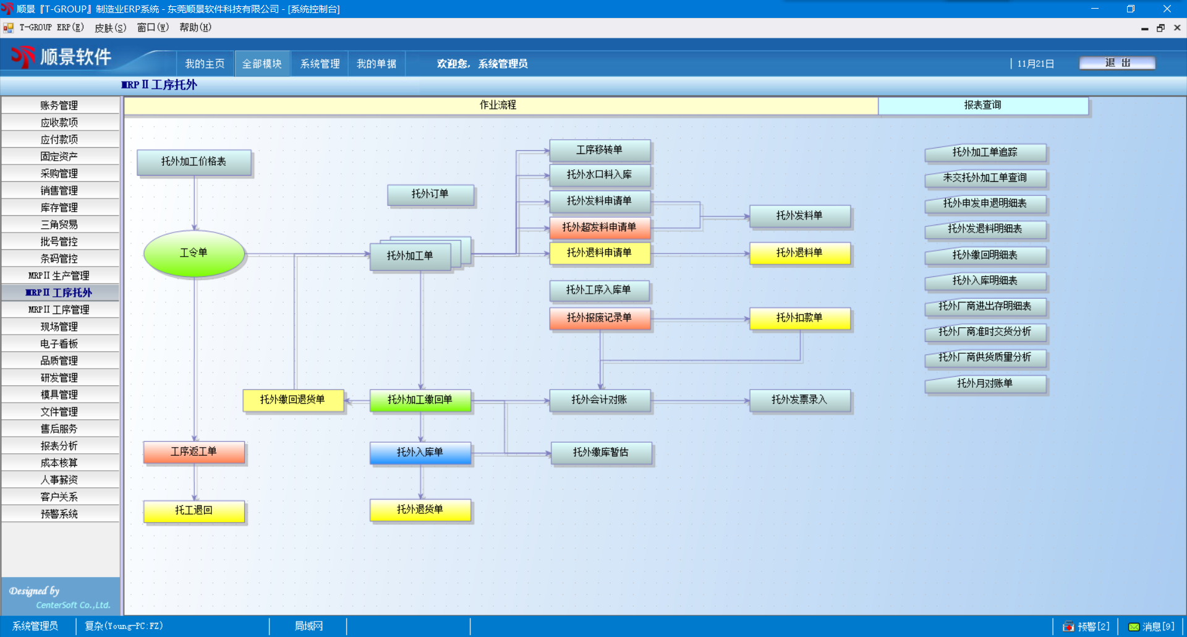This screenshot has height=637, width=1187.
Task: Click the 顺景软件 logo
Action: click(62, 57)
